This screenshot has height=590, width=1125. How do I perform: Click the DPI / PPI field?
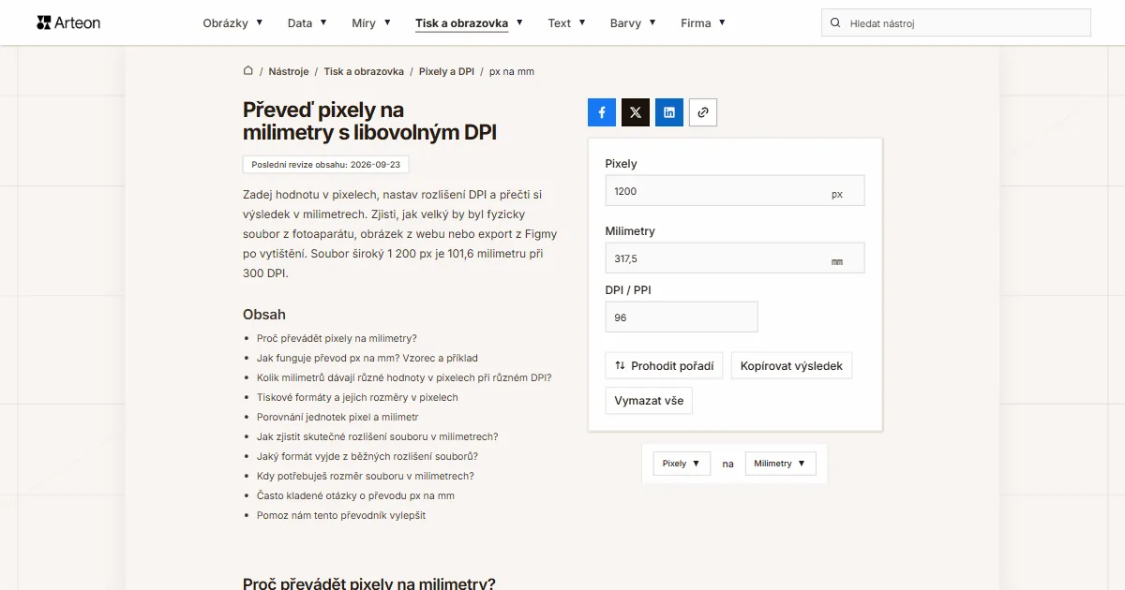(682, 317)
